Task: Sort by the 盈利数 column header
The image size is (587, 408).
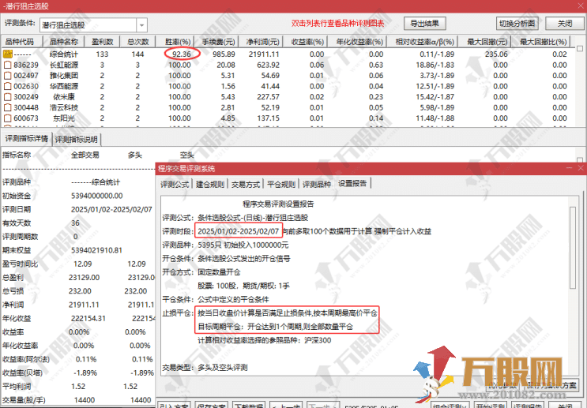Action: (x=102, y=42)
